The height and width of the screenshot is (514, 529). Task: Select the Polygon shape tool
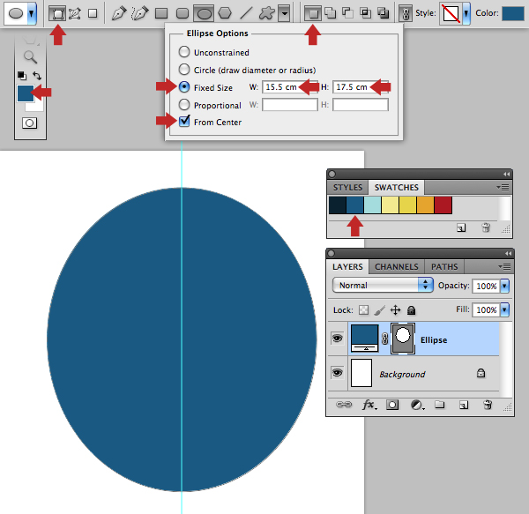tap(225, 13)
